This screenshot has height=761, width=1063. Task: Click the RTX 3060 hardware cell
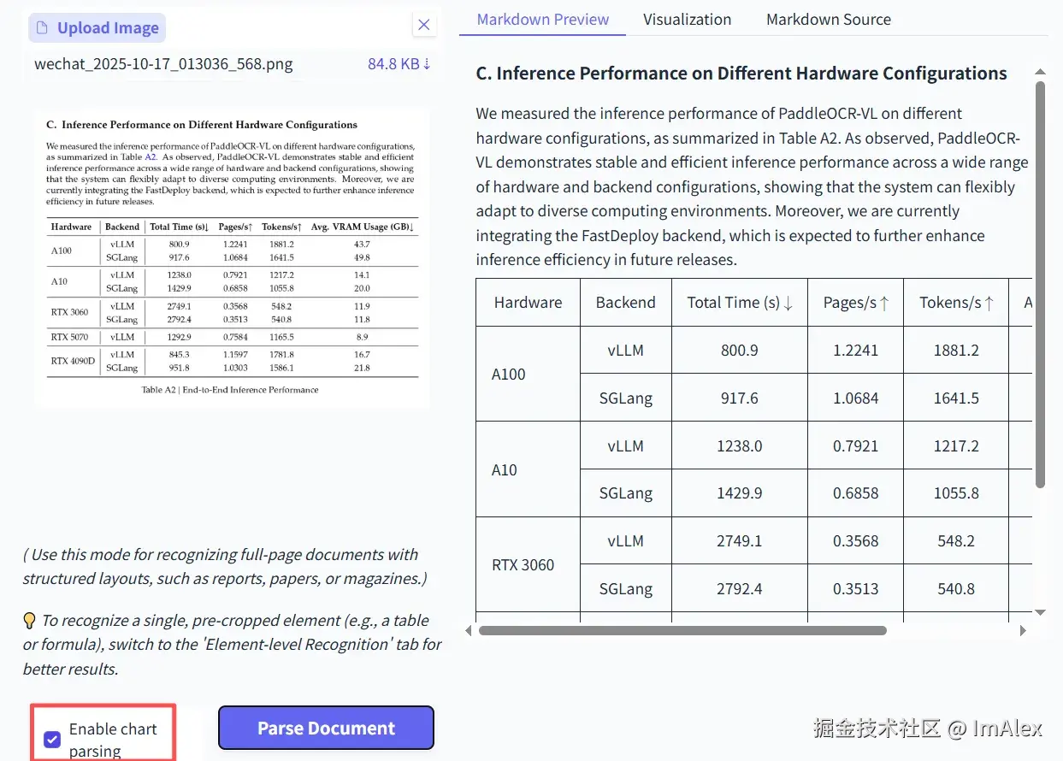(528, 565)
